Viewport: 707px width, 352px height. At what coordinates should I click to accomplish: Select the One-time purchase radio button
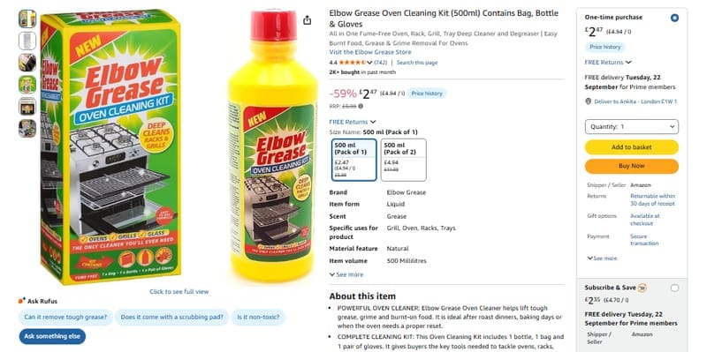pos(674,18)
